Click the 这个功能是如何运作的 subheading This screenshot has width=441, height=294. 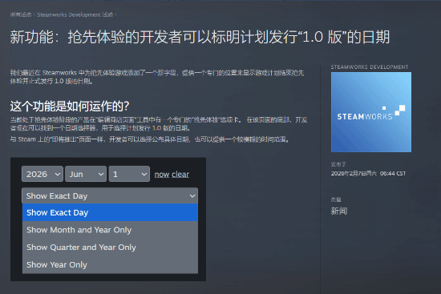tap(70, 107)
